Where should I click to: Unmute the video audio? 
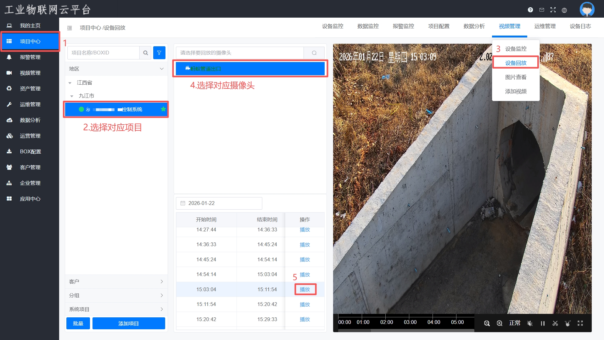click(x=530, y=323)
